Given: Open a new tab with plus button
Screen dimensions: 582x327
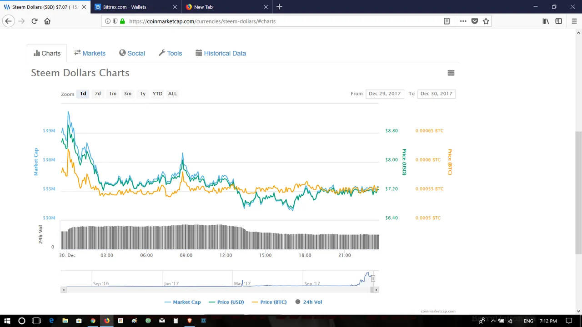Looking at the screenshot, I should tap(279, 7).
